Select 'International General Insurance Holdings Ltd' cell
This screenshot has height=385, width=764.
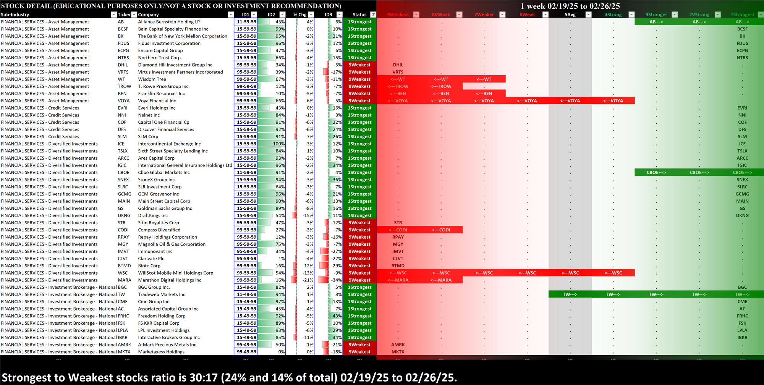point(185,165)
